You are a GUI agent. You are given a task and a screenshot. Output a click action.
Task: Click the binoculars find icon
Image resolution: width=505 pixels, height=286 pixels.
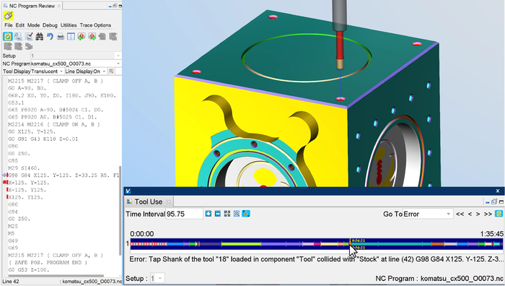(39, 36)
